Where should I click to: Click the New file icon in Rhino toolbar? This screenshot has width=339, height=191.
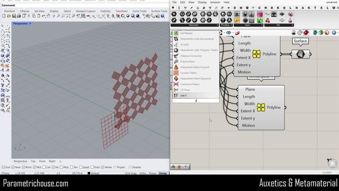(4, 16)
